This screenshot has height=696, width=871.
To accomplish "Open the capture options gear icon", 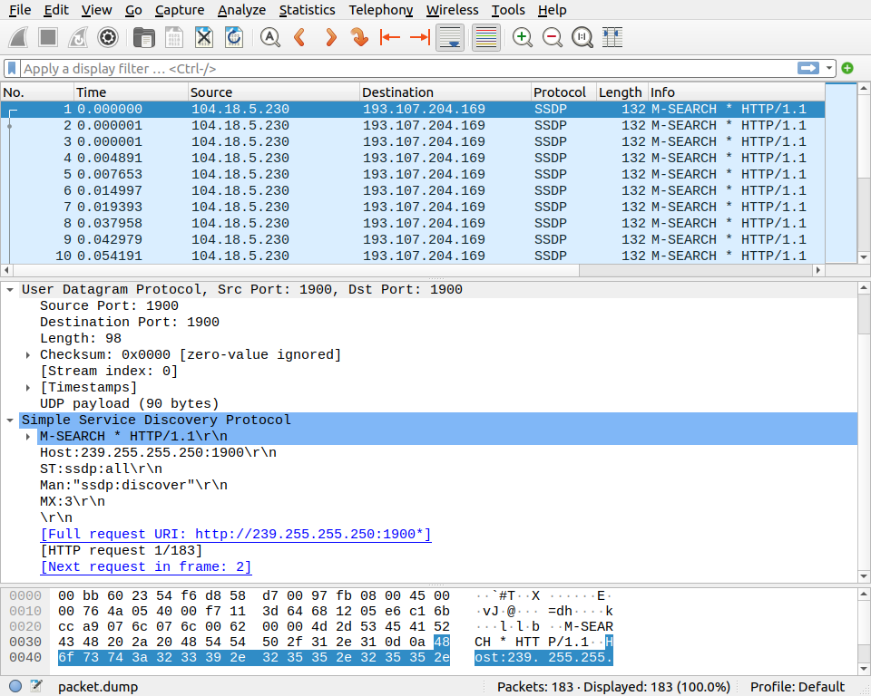I will [108, 37].
